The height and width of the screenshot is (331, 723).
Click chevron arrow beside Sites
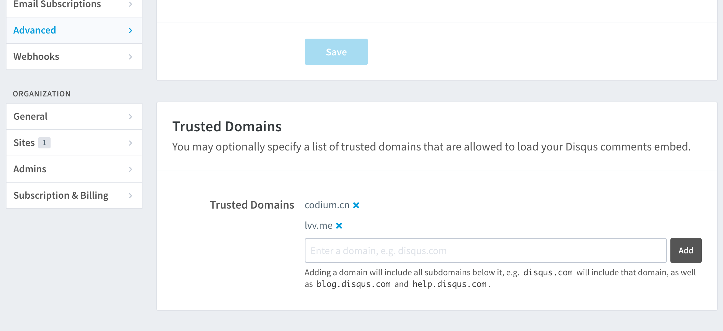coord(131,143)
